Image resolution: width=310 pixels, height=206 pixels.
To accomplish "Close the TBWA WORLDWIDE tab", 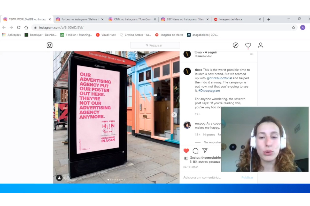I will (x=50, y=19).
